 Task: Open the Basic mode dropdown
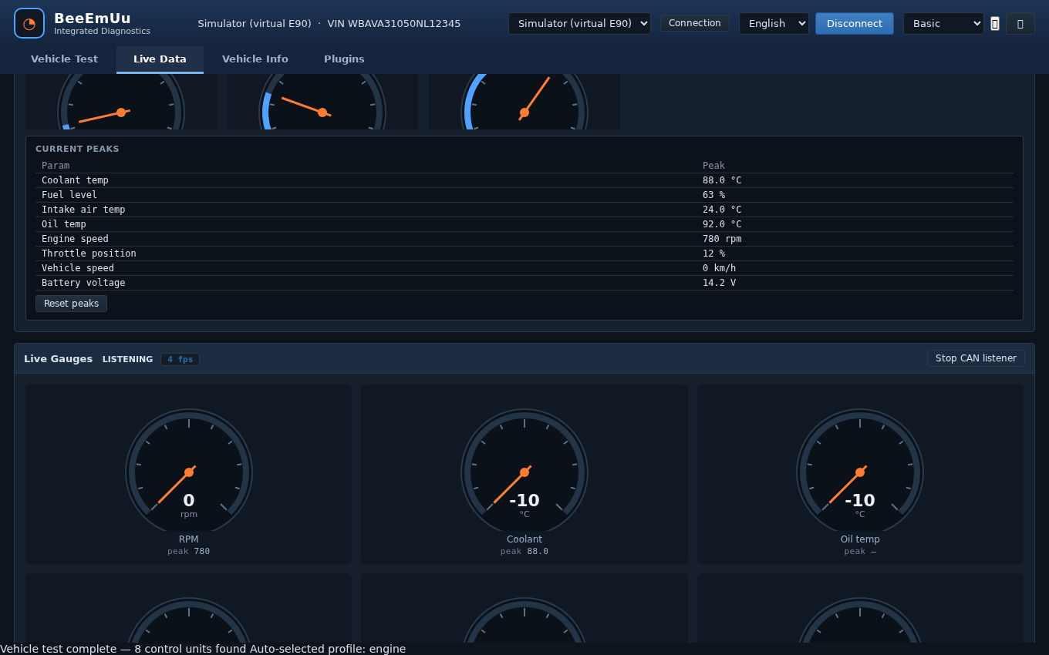click(943, 23)
